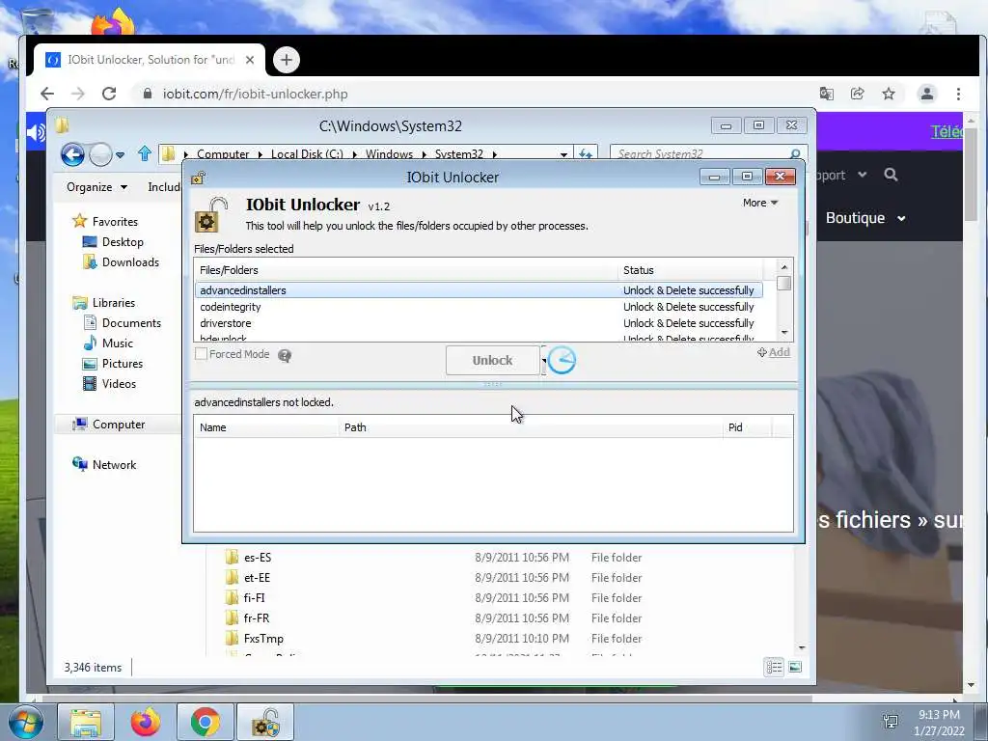The height and width of the screenshot is (741, 988).
Task: Open the Chrome three-dot menu
Action: point(958,94)
